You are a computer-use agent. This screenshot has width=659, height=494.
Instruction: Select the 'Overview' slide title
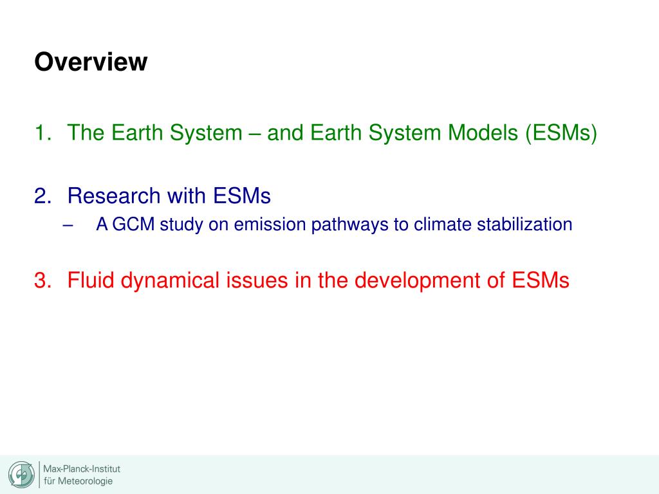pyautogui.click(x=91, y=62)
